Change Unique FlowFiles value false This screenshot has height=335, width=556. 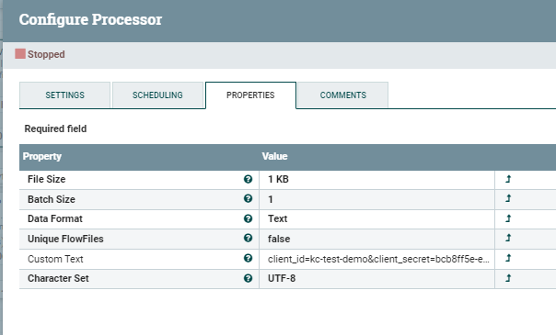point(376,239)
